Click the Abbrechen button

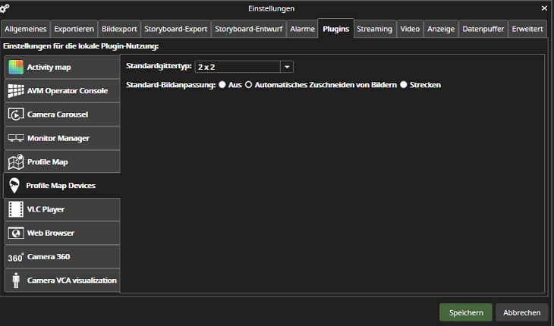[522, 312]
